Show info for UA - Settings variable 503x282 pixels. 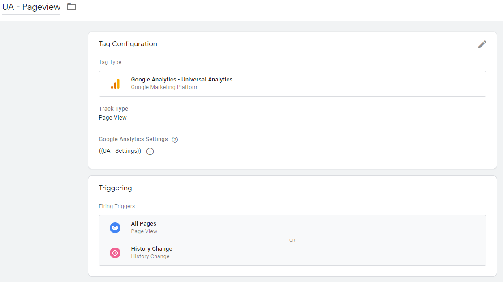click(150, 151)
